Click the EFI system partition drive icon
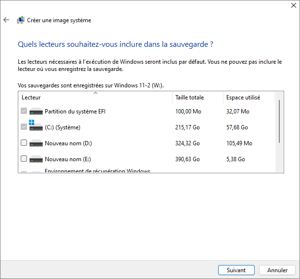Image resolution: width=300 pixels, height=279 pixels. [36, 112]
